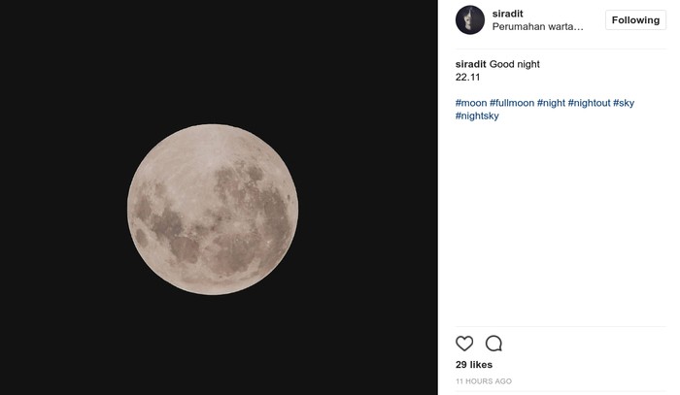View the 29 likes list
The image size is (680, 395).
pos(474,365)
